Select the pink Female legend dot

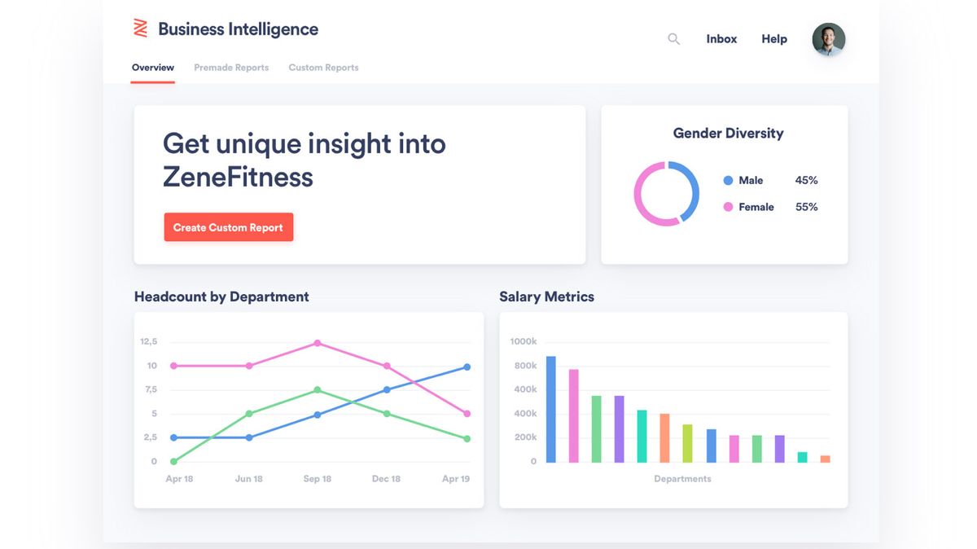(728, 207)
